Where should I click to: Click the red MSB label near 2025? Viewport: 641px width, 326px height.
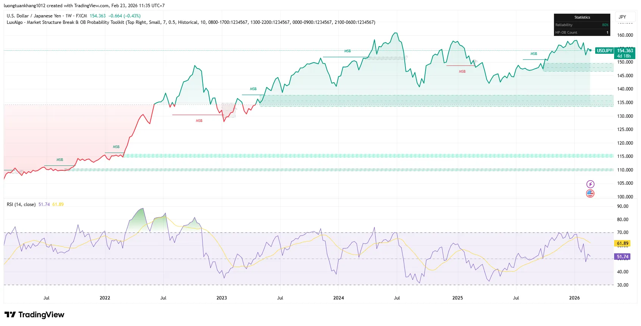point(462,72)
